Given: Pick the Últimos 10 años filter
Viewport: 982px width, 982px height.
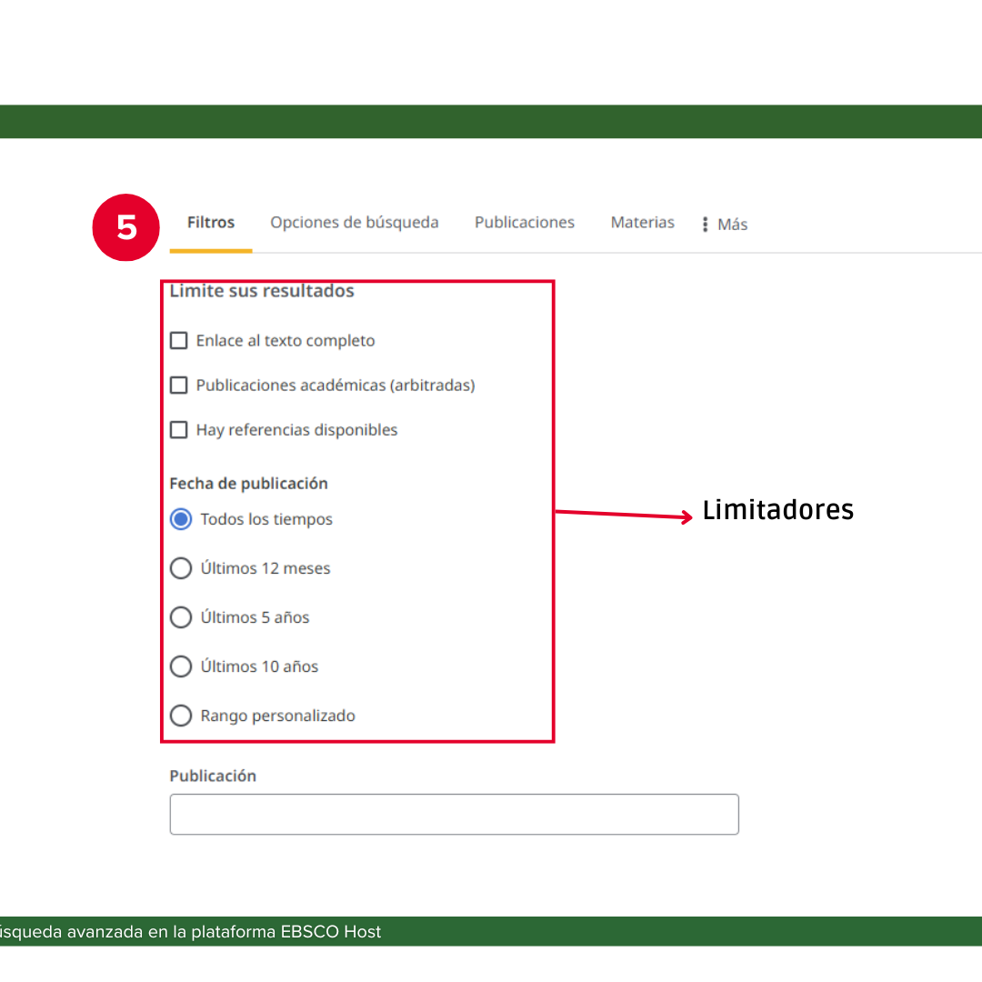Looking at the screenshot, I should click(x=180, y=666).
